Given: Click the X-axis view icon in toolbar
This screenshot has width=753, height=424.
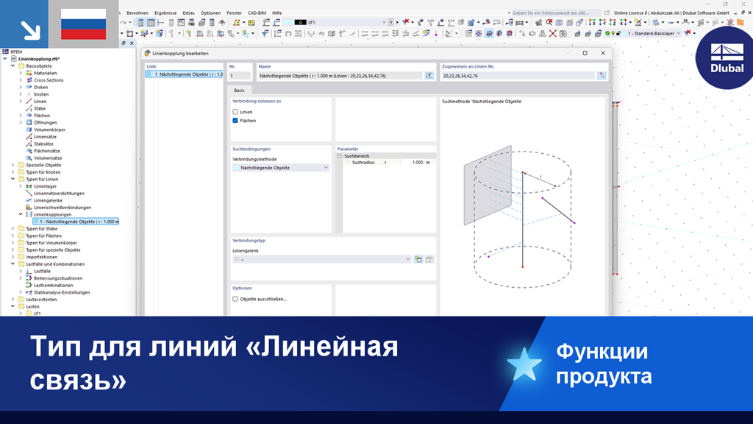Looking at the screenshot, I should tap(592, 22).
